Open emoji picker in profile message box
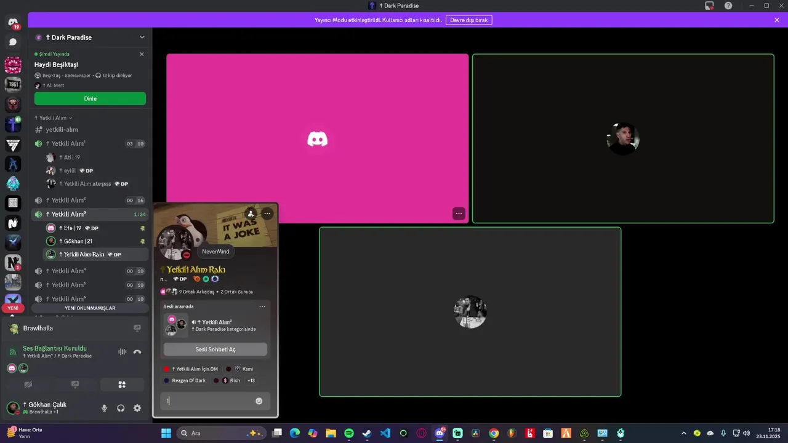This screenshot has width=788, height=443. 259,401
